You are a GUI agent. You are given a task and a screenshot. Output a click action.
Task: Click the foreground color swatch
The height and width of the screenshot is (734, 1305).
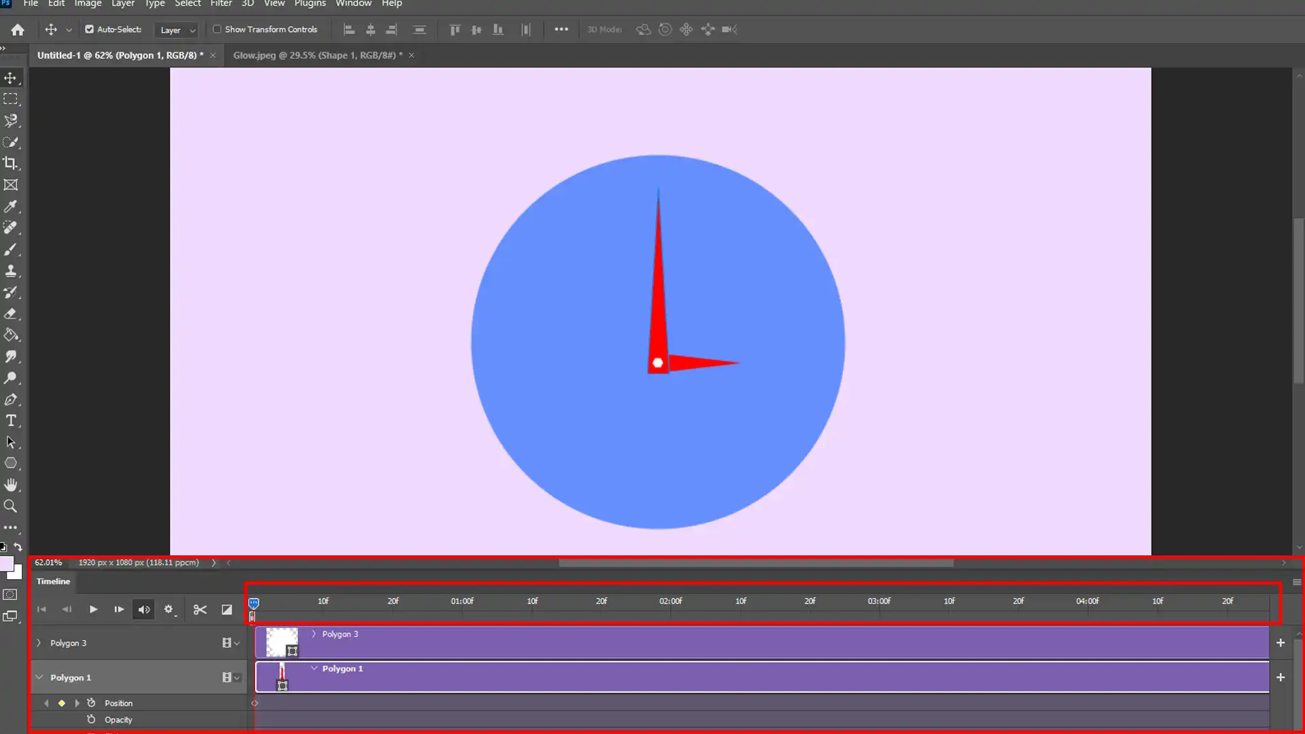coord(6,564)
